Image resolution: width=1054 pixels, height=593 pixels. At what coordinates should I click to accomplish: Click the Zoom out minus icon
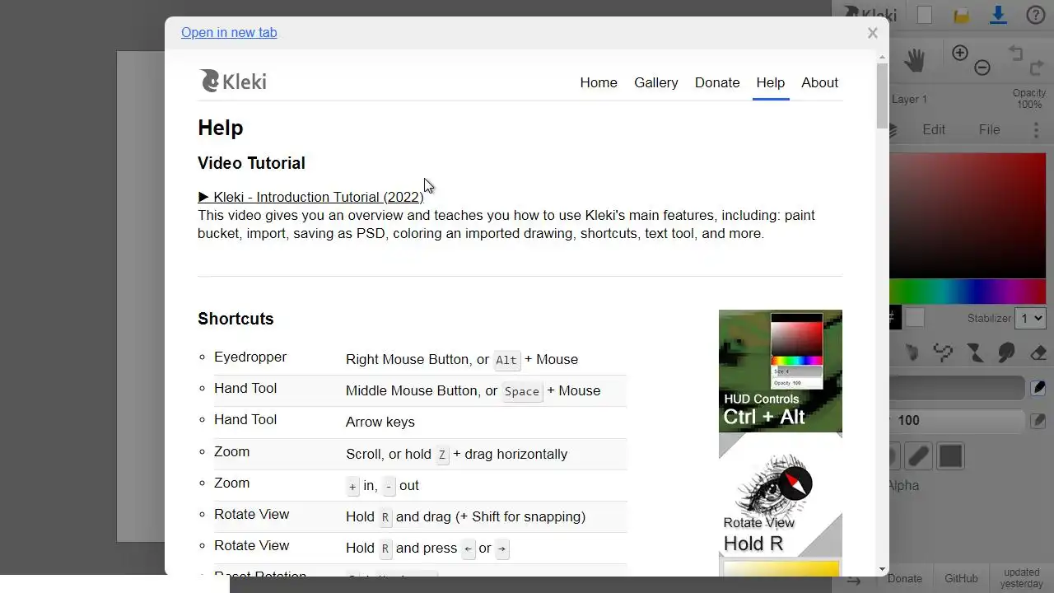pos(982,68)
